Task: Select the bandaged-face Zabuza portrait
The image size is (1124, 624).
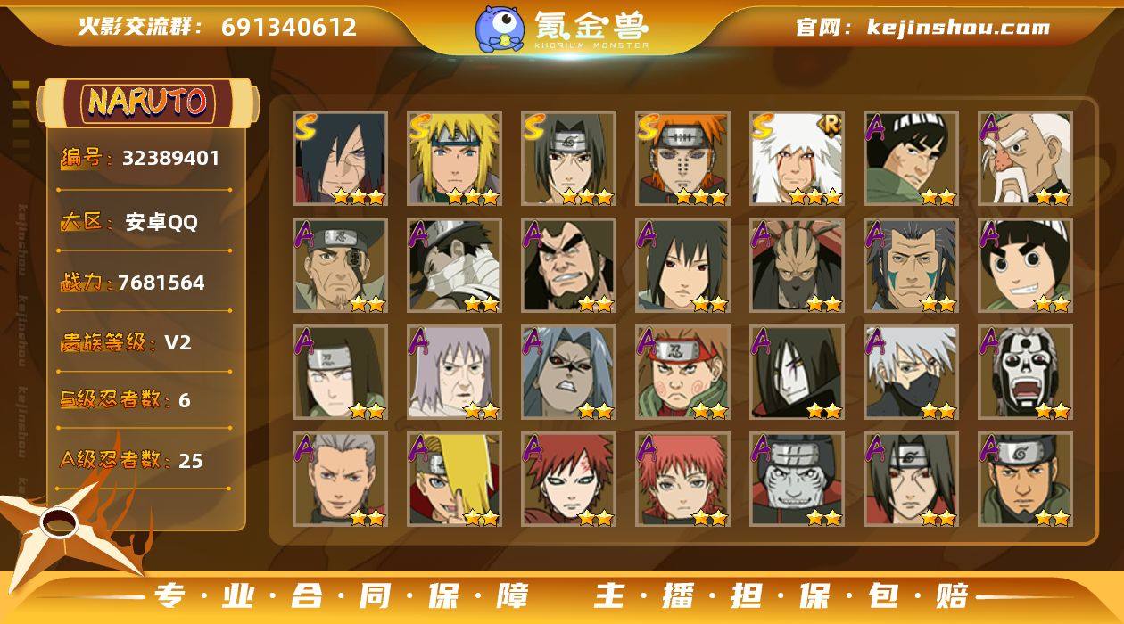Action: click(455, 266)
